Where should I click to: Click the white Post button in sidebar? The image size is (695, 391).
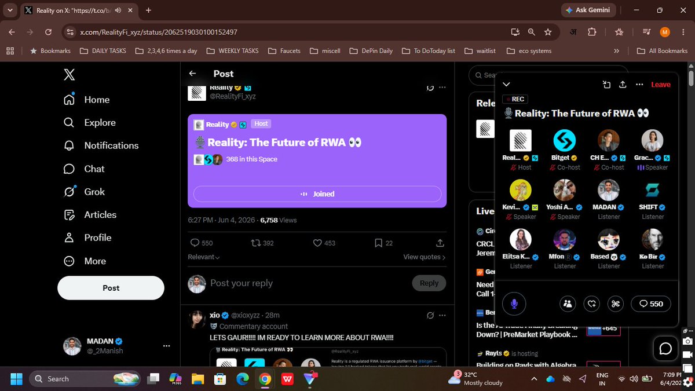111,288
